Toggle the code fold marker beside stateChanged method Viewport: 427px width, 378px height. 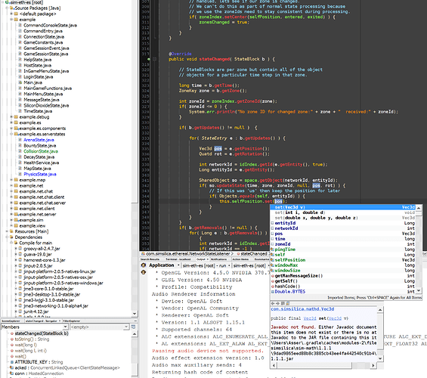(154, 59)
